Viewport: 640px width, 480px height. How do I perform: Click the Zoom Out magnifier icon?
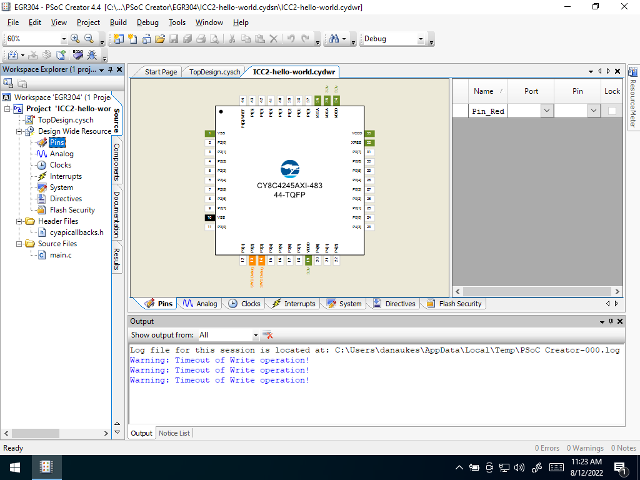click(89, 38)
